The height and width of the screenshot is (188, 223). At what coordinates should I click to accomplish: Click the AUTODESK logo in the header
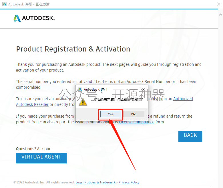coord(34,18)
